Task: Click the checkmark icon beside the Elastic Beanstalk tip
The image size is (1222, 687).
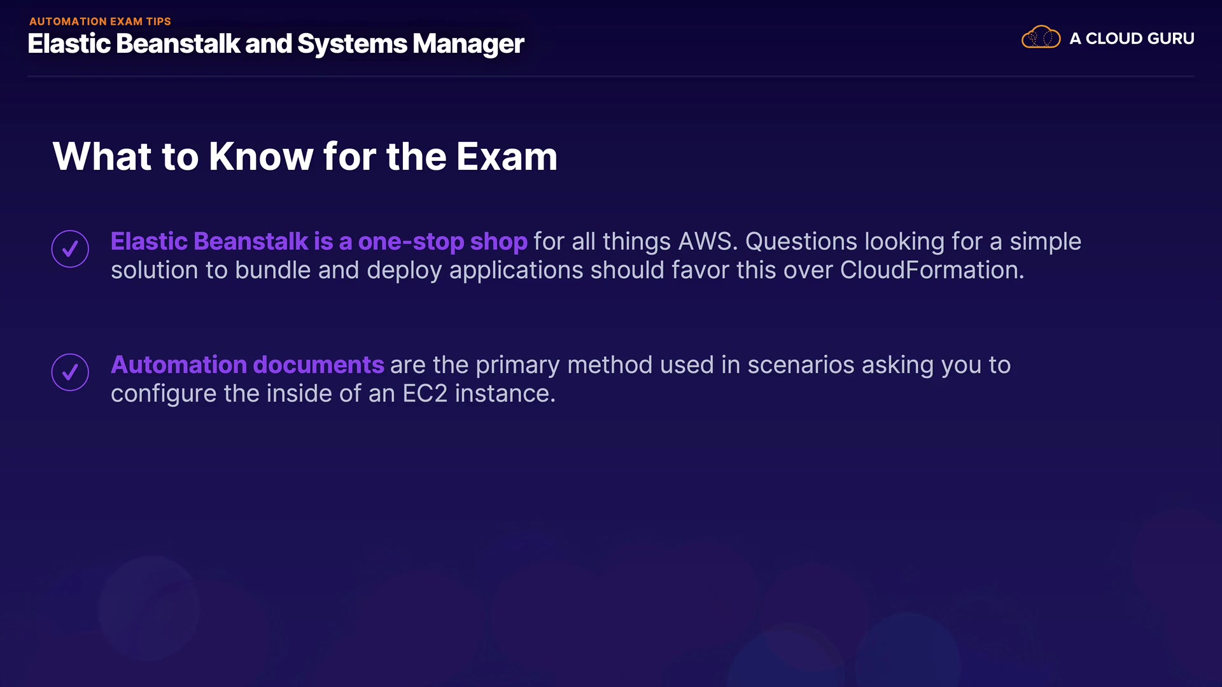Action: [70, 249]
